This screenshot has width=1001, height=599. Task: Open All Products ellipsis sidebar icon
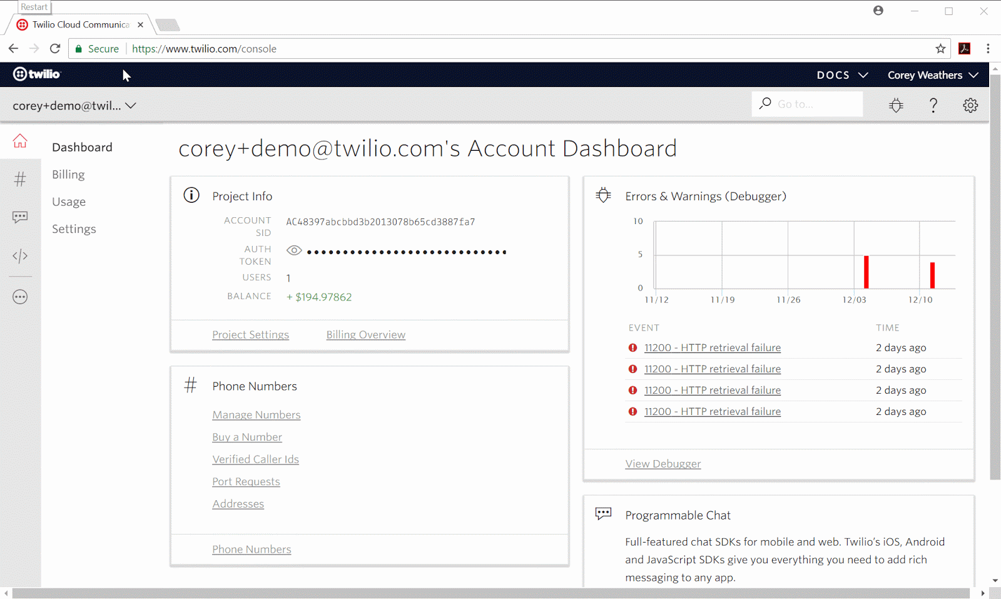[20, 297]
